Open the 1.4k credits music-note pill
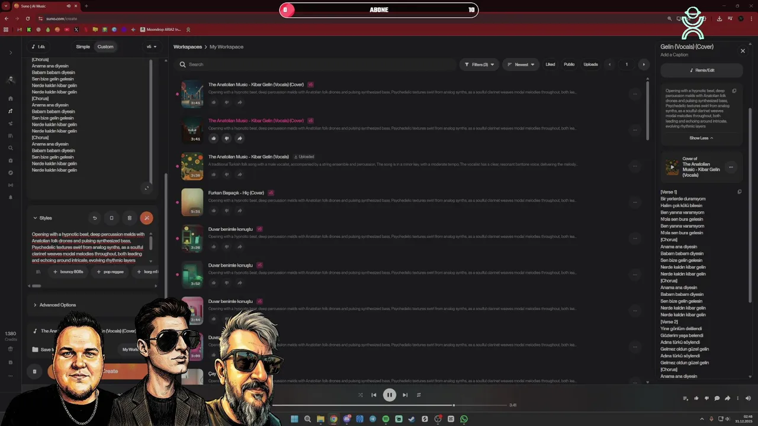Screen dimensions: 758x426 [38, 47]
